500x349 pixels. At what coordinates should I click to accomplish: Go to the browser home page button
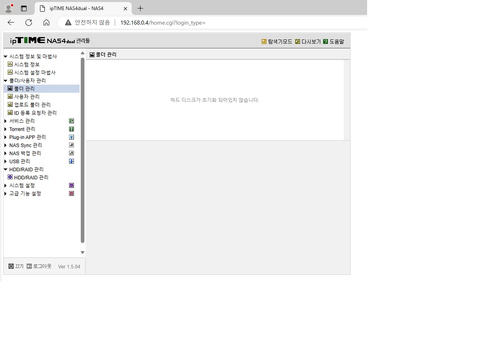click(x=46, y=23)
